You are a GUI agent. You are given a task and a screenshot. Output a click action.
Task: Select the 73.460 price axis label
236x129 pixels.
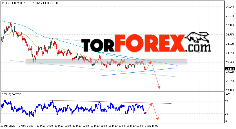[230, 63]
